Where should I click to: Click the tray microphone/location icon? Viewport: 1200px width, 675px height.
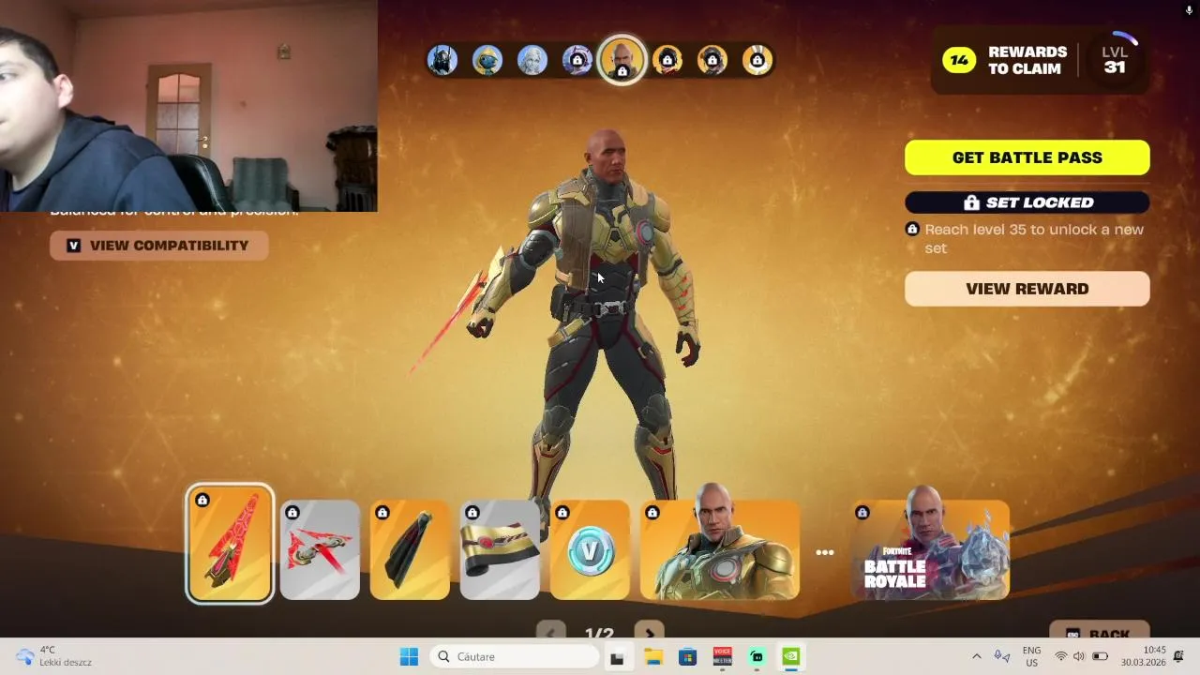tap(1002, 657)
